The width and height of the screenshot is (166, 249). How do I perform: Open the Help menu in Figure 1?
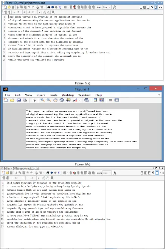tap(99, 95)
